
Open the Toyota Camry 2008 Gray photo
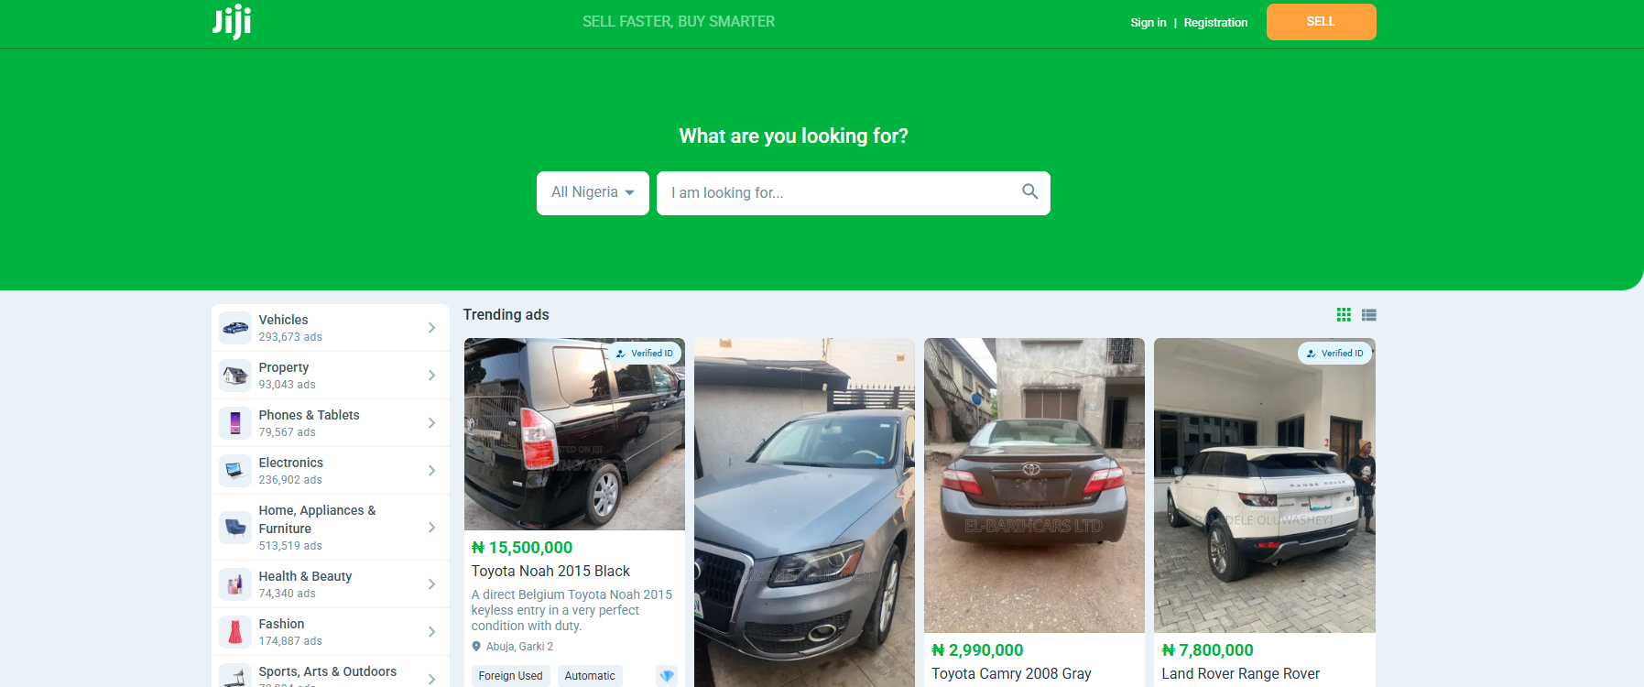point(1034,485)
